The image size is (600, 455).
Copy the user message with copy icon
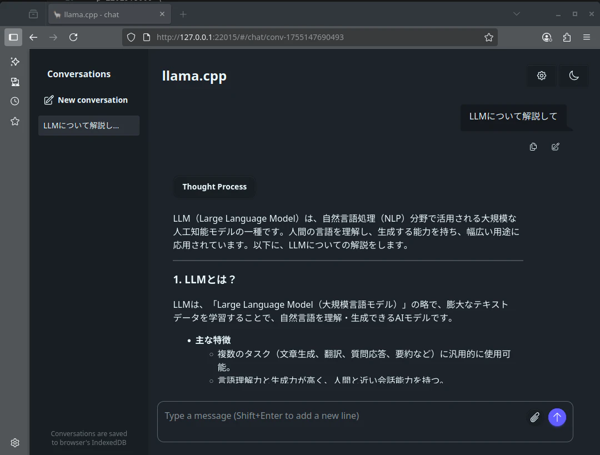click(533, 147)
